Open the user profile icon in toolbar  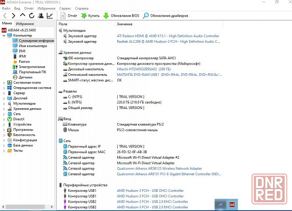point(41,16)
